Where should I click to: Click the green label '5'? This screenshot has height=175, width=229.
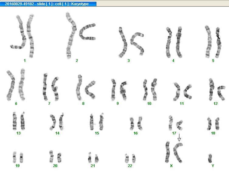point(213,60)
